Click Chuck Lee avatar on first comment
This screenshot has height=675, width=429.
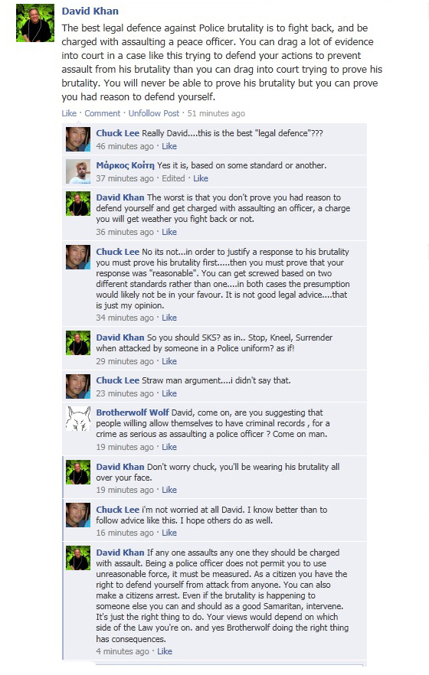click(78, 139)
